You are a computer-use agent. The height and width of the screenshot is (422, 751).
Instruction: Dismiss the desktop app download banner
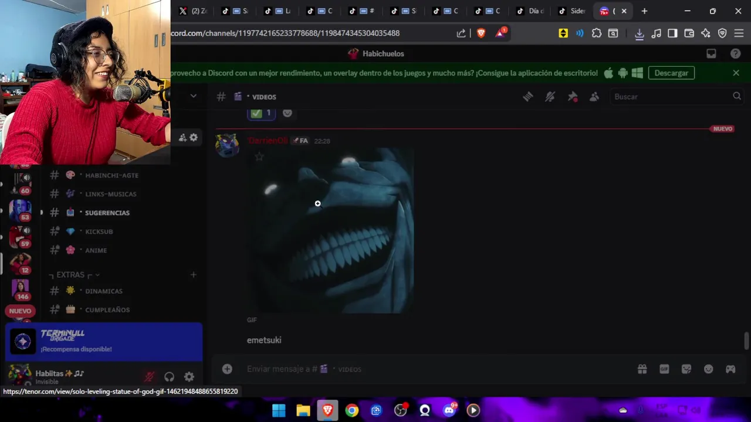pos(736,73)
